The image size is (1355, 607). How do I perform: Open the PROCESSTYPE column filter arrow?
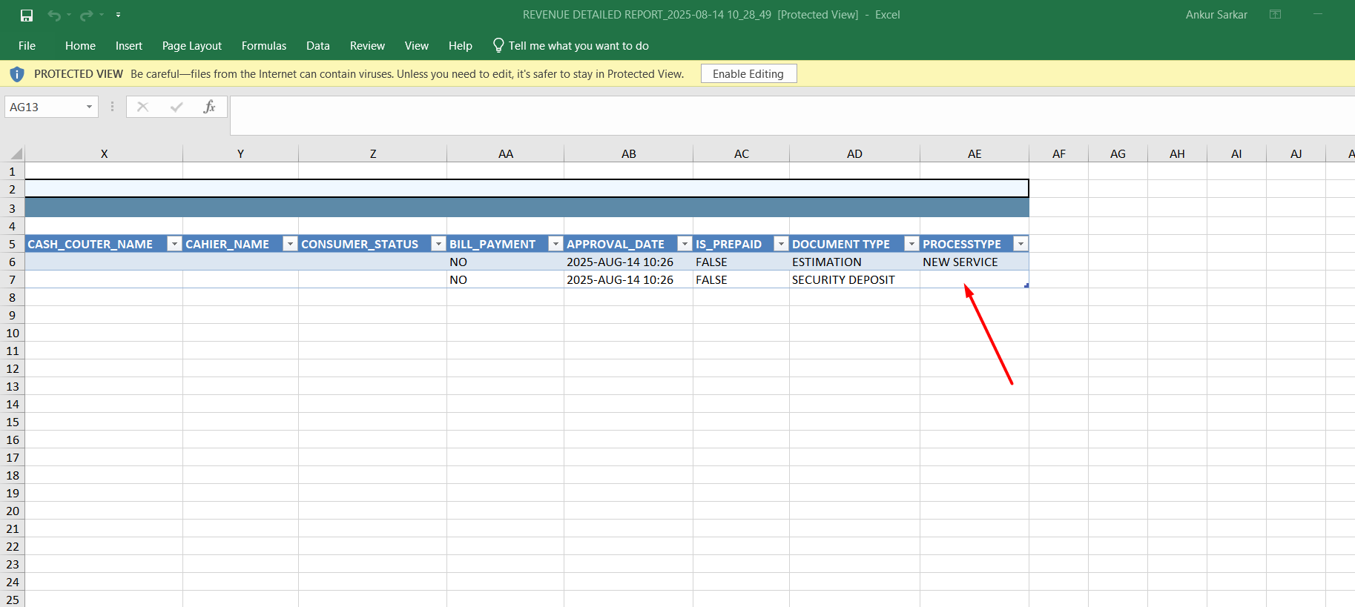pos(1021,244)
